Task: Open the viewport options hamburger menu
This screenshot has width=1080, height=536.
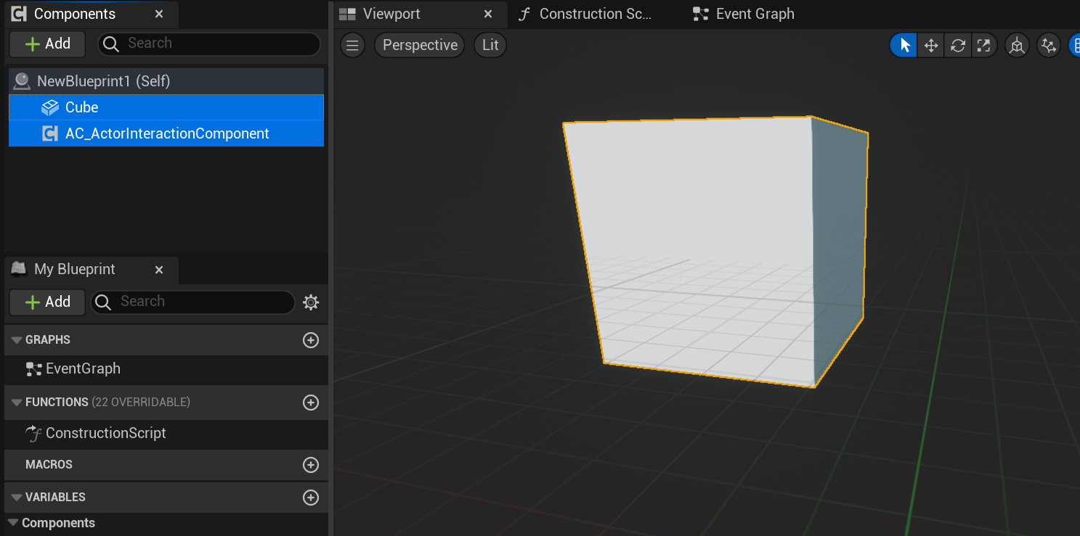Action: pos(352,45)
